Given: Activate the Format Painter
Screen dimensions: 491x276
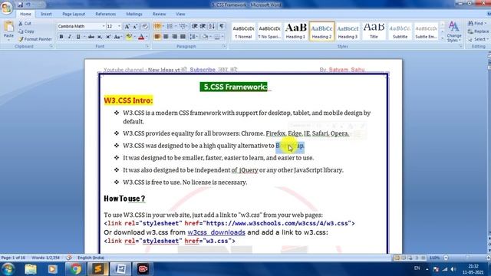Looking at the screenshot, I should (35, 39).
